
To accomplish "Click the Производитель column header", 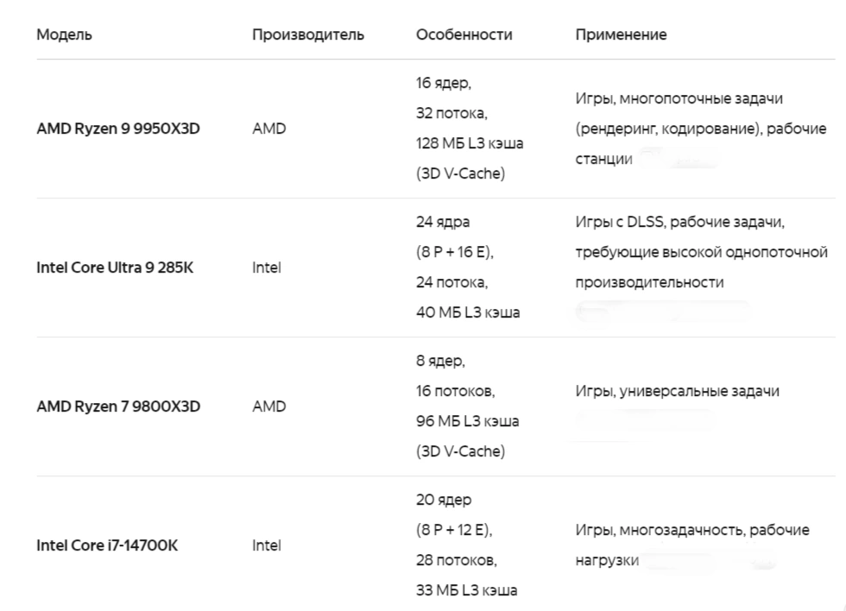I will point(307,35).
